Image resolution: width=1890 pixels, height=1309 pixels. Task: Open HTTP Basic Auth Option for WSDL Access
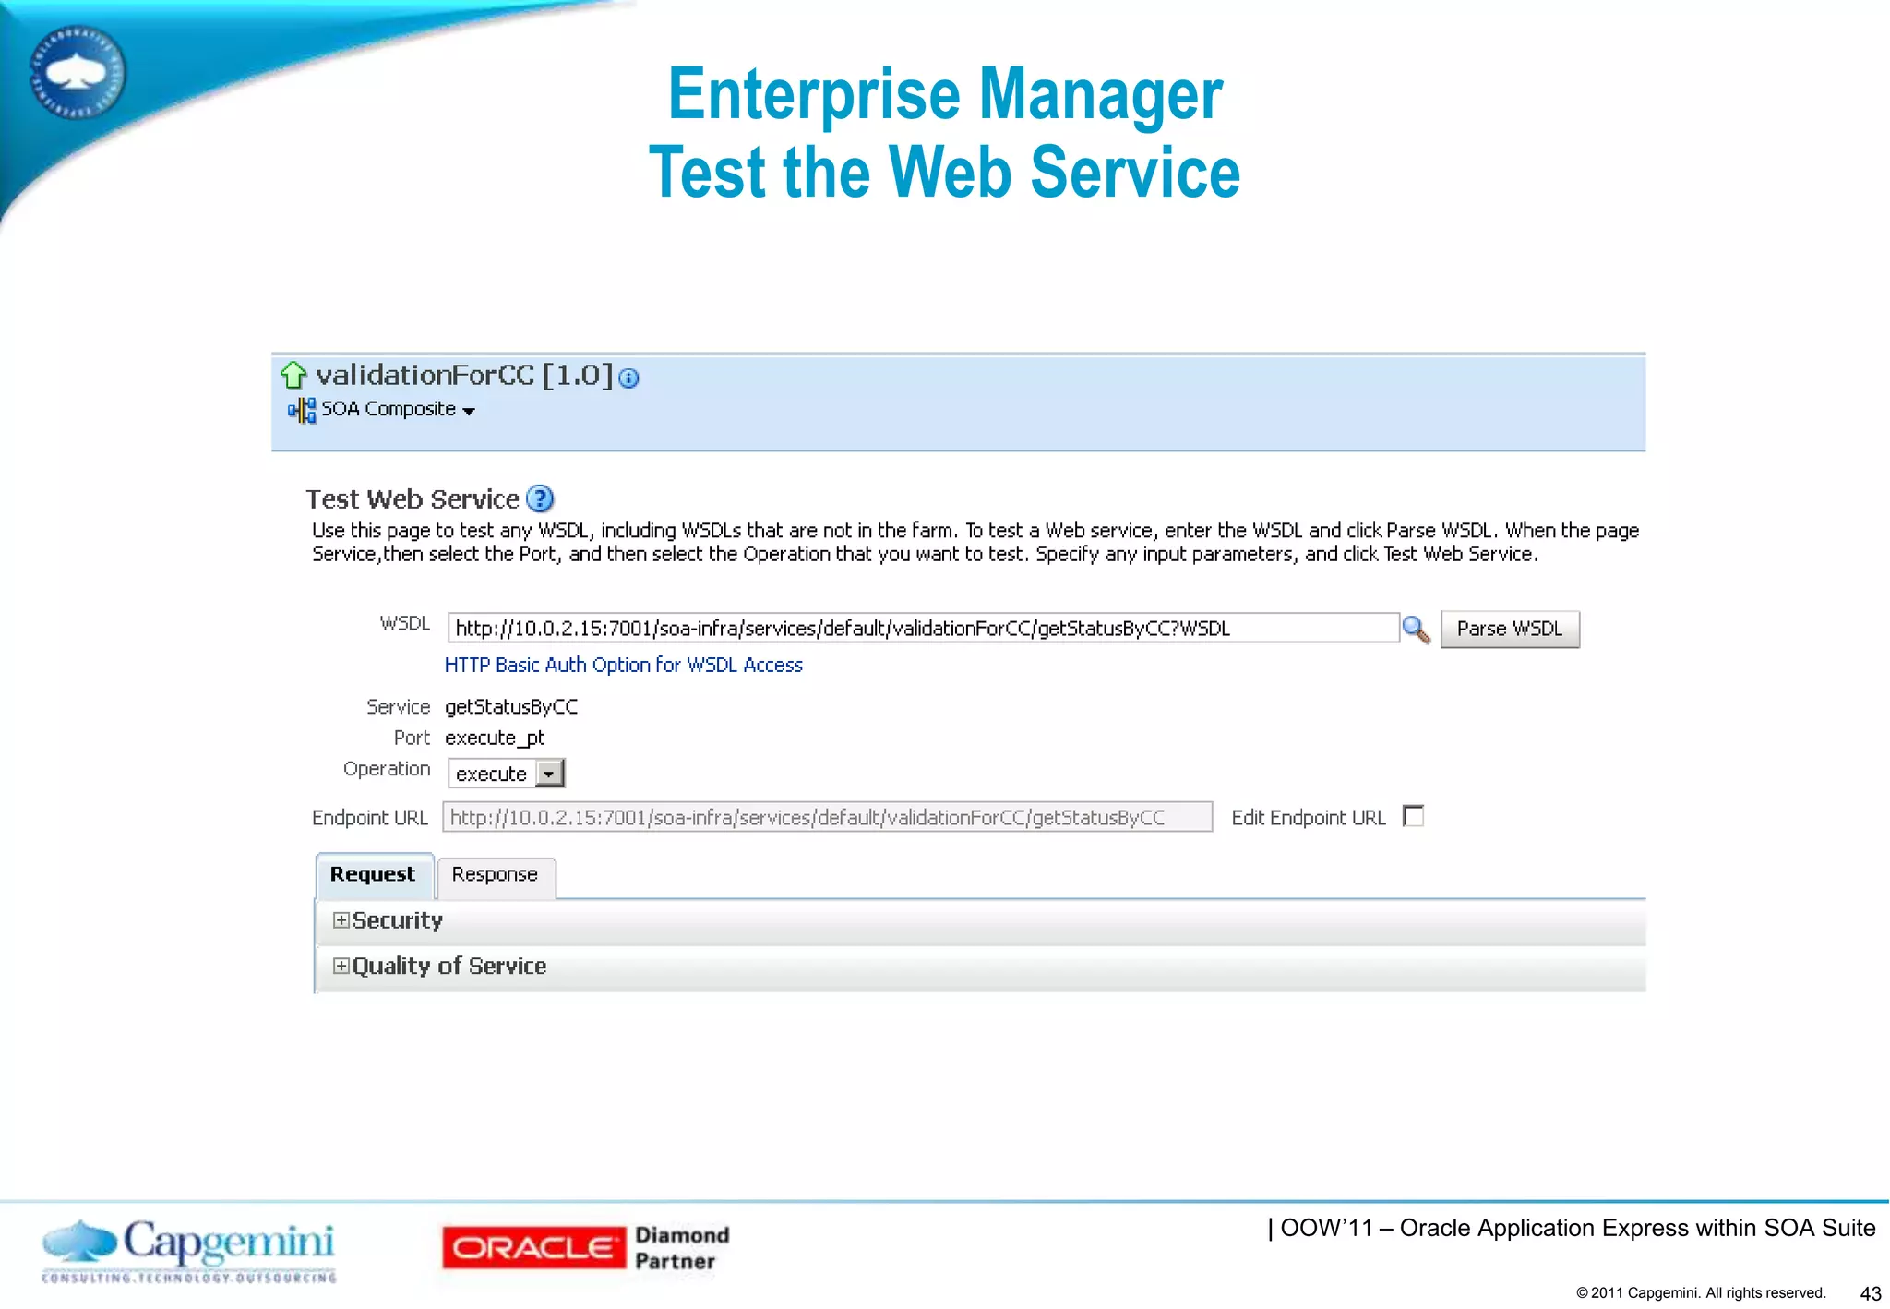click(x=623, y=666)
